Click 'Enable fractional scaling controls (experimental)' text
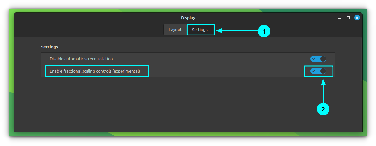 tap(94, 71)
